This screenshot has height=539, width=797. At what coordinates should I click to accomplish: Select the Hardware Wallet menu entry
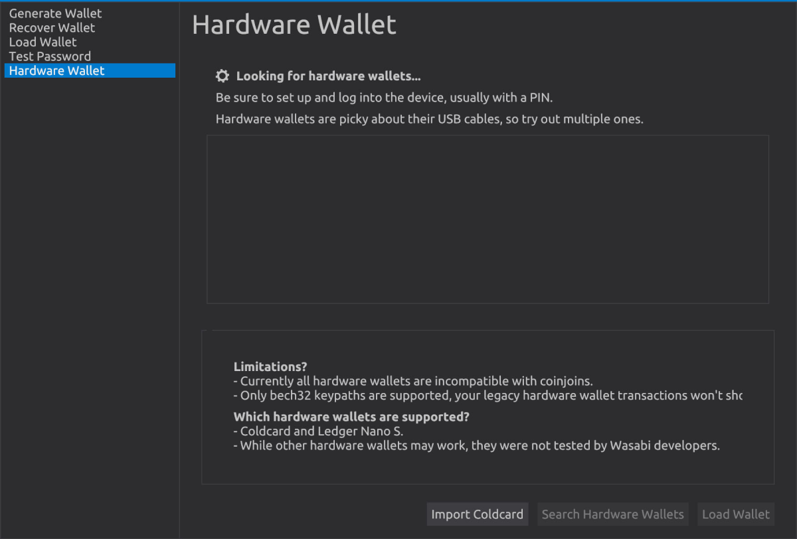[x=56, y=70]
